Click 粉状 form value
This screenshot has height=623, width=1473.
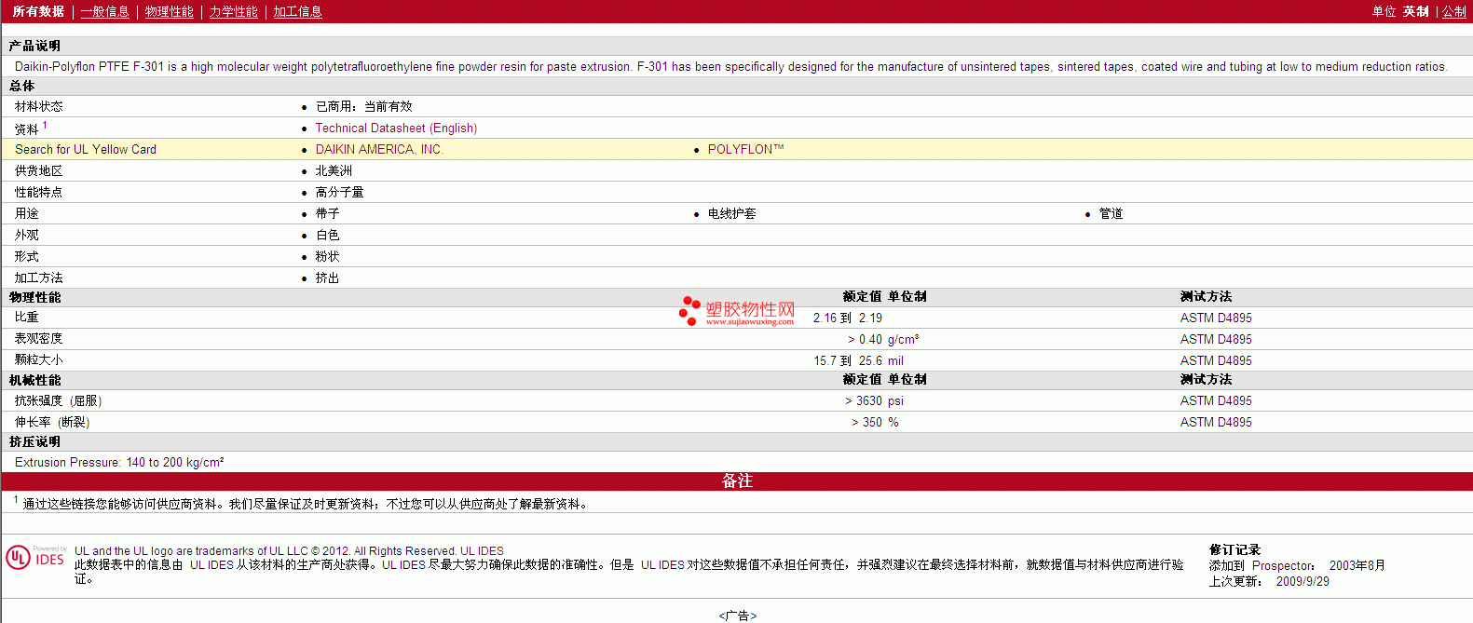pyautogui.click(x=327, y=256)
